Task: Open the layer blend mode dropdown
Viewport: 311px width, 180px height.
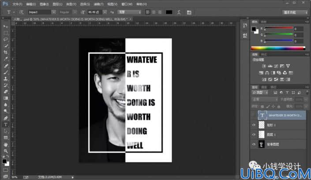Action: (265, 99)
